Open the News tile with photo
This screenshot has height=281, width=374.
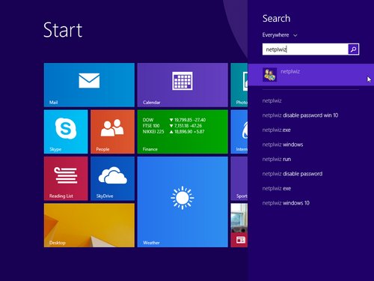(x=239, y=226)
